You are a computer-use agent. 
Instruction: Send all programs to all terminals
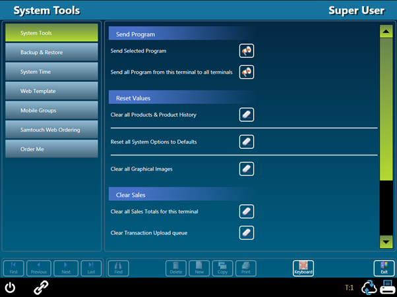click(246, 72)
